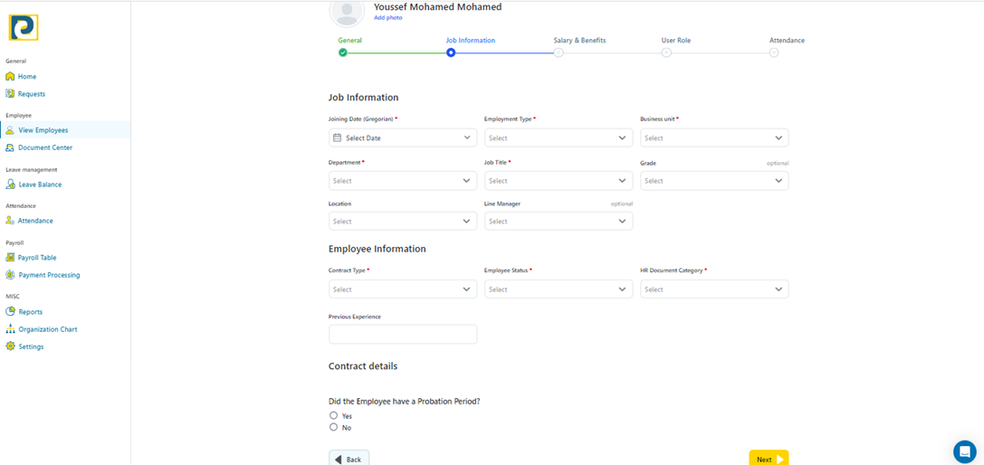Open the Requests sidebar icon

[x=10, y=93]
